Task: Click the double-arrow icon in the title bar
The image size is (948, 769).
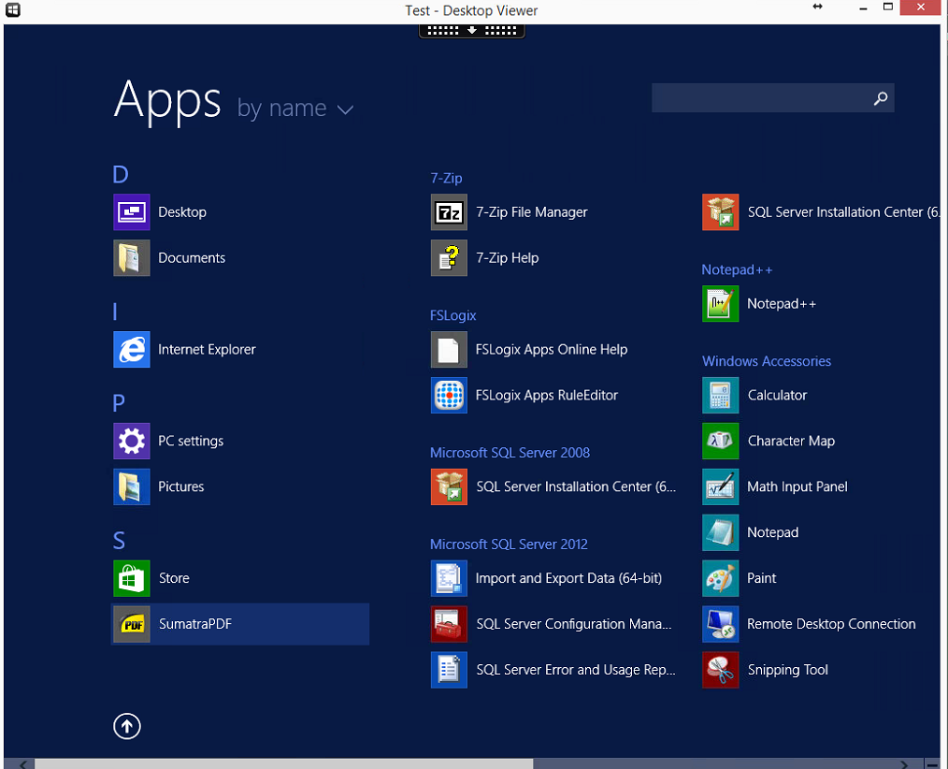Action: (x=817, y=7)
